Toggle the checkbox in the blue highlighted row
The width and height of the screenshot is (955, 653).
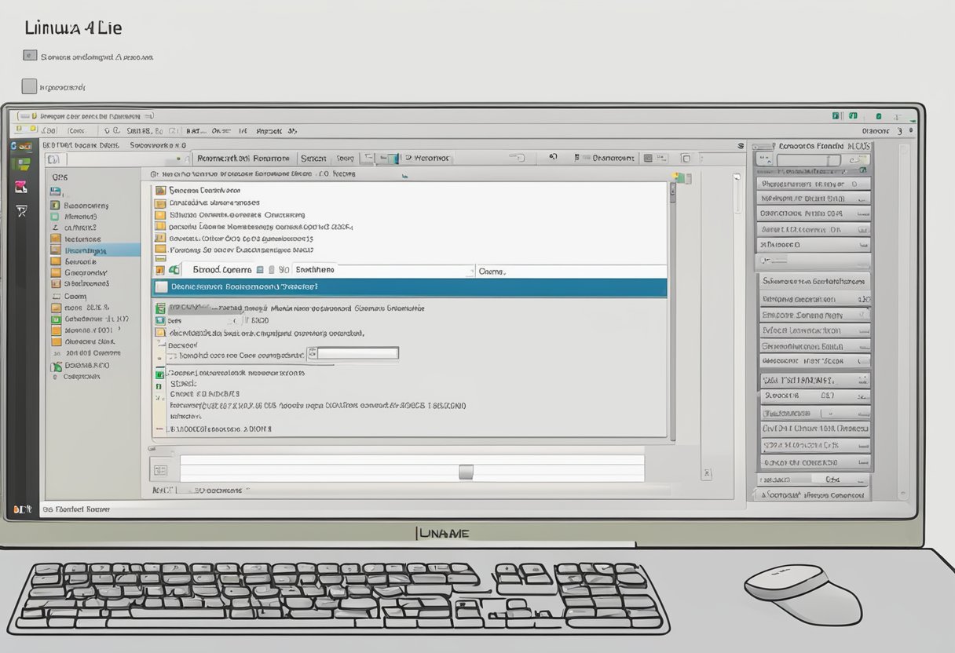click(x=161, y=287)
